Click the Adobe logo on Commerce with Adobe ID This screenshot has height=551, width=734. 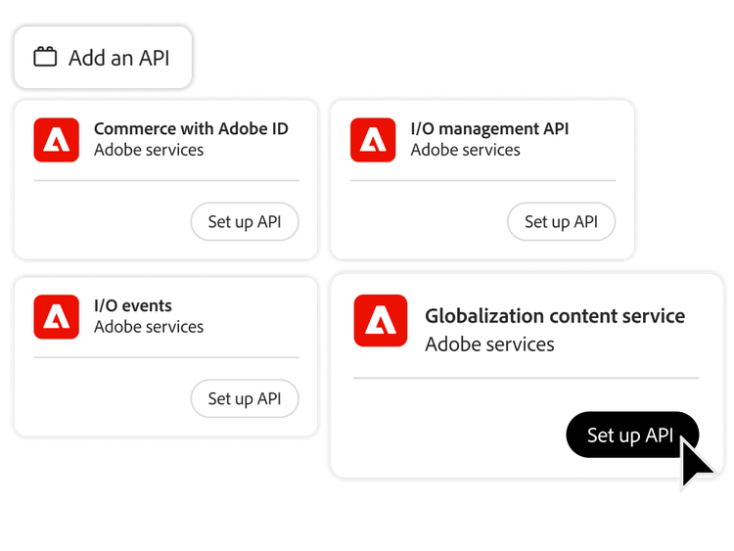tap(56, 139)
